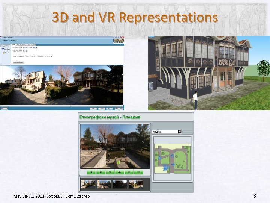
Task: Toggle the third format checkbox
Action: [37, 56]
